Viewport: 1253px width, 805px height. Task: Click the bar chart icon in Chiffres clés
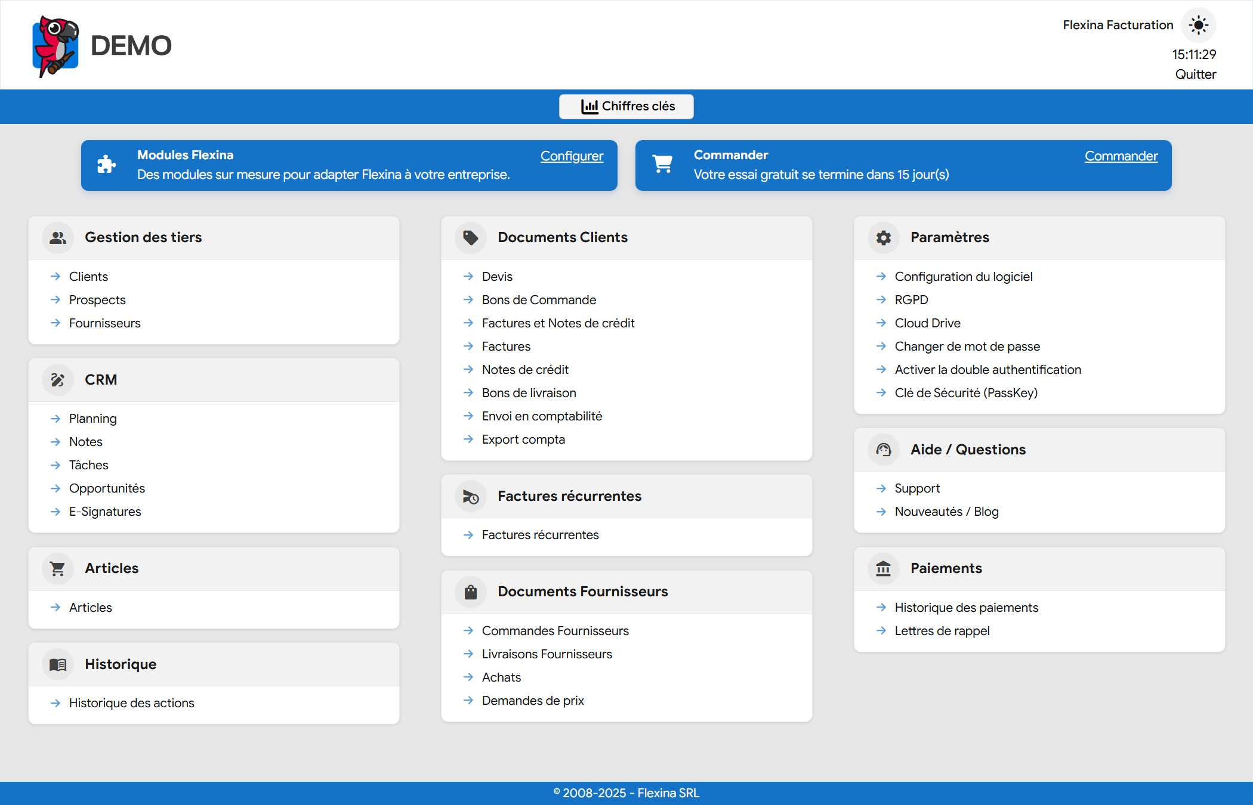coord(589,107)
